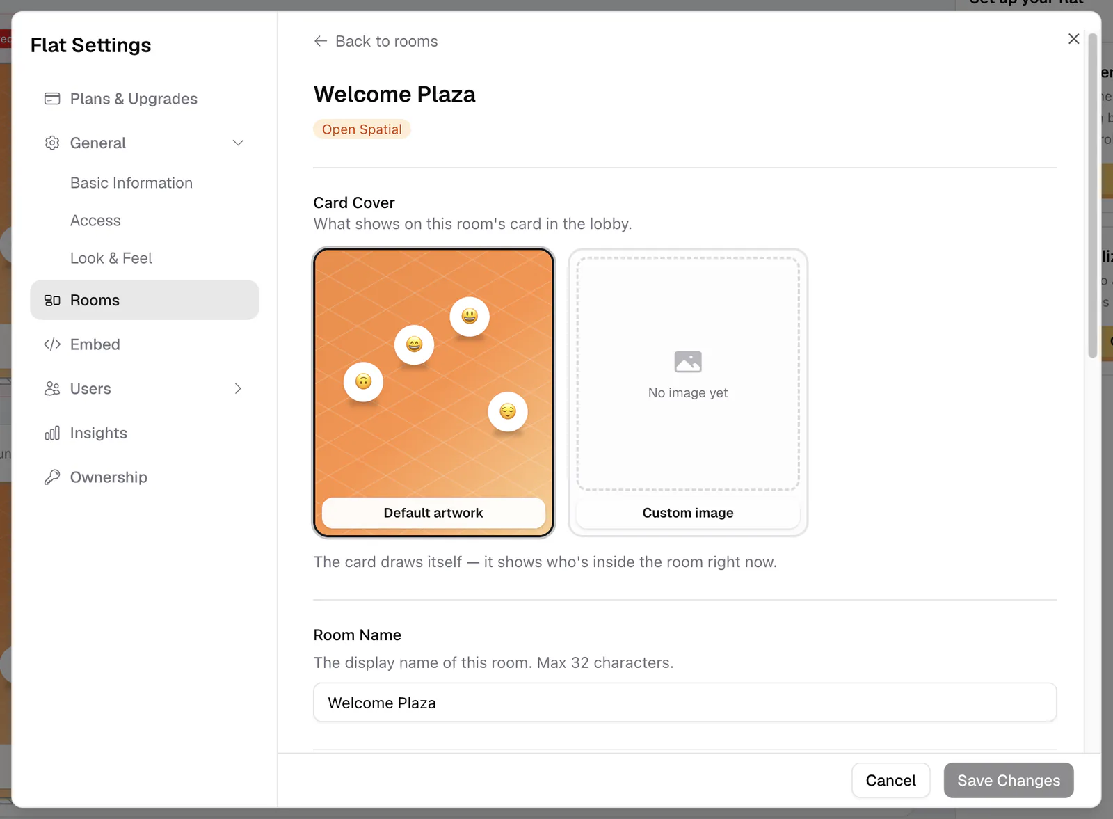
Task: Click the upside-down face emoji avatar
Action: point(363,381)
